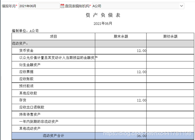Select the 预付款项 row label
195x140 pixels.
tap(26, 86)
